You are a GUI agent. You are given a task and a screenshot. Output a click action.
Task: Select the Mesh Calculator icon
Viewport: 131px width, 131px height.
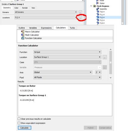22,35
